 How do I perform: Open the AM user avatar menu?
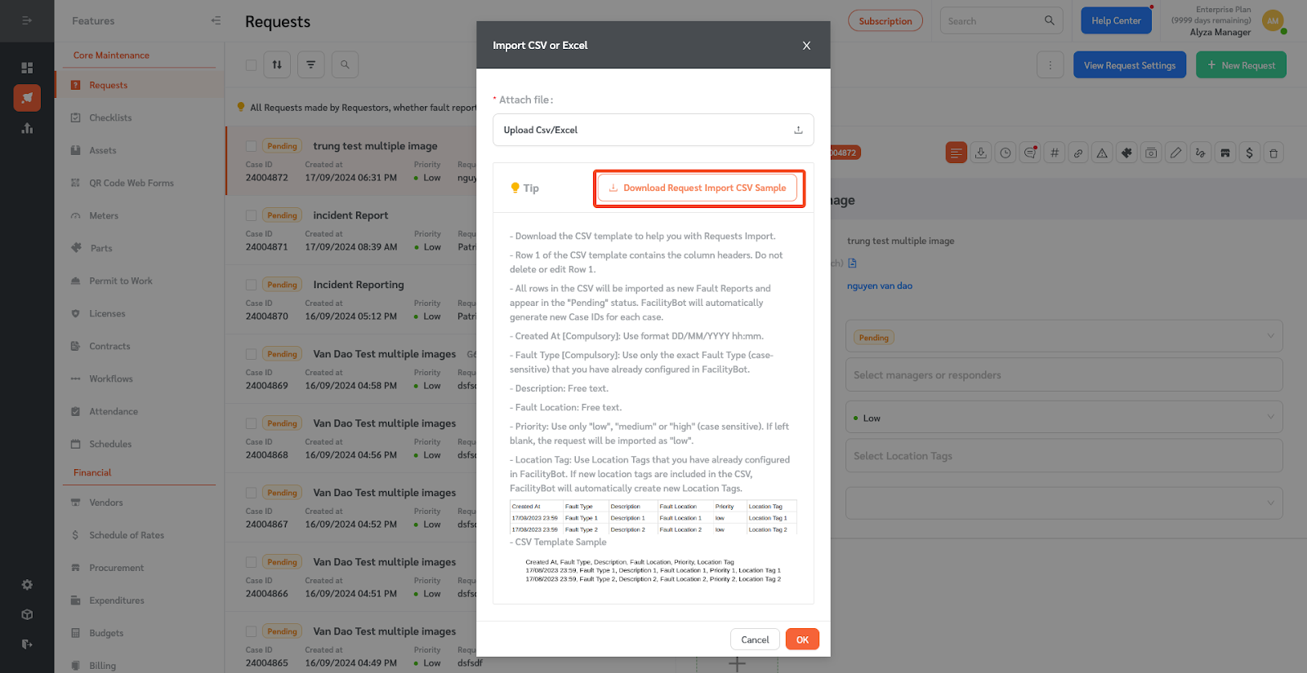[1273, 21]
